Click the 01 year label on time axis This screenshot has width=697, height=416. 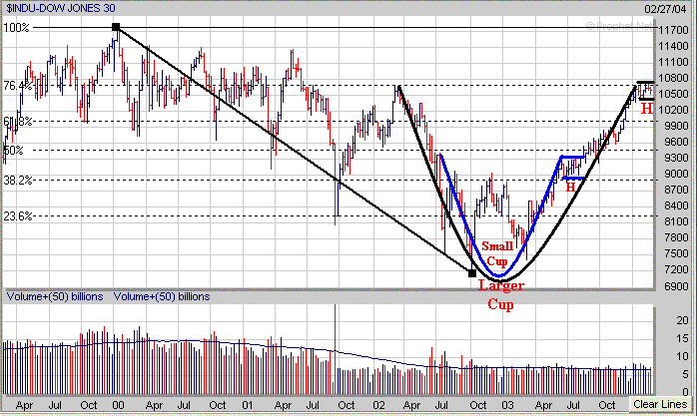(x=248, y=405)
